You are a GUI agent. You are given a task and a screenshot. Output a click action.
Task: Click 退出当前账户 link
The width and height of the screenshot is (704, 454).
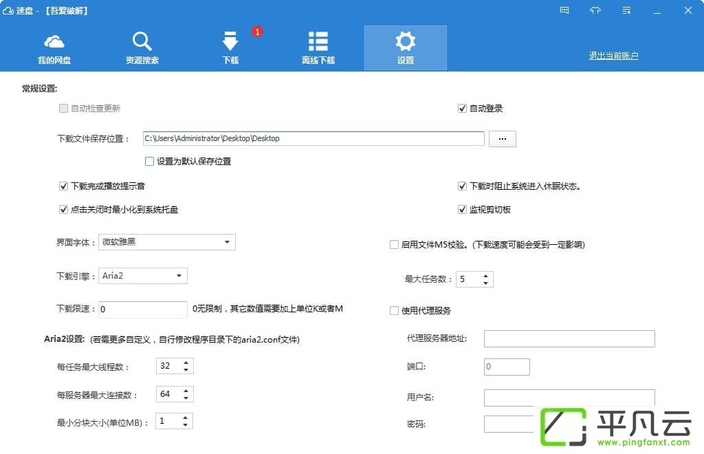tap(613, 56)
